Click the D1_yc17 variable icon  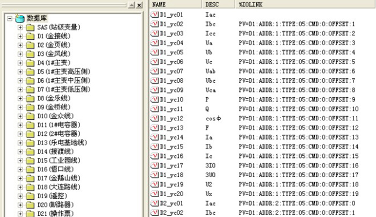[x=154, y=165]
